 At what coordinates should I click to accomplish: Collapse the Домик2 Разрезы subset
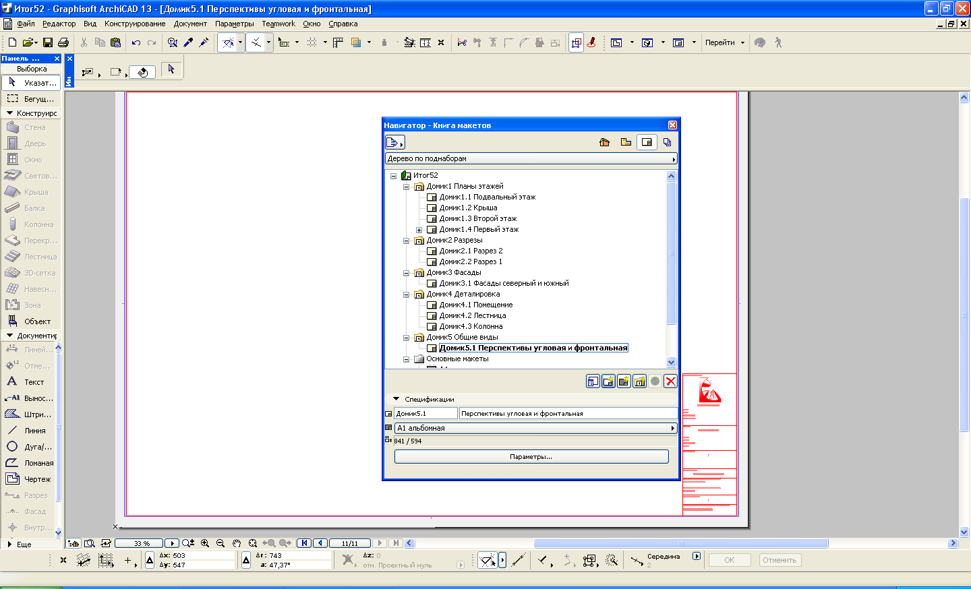pos(407,241)
